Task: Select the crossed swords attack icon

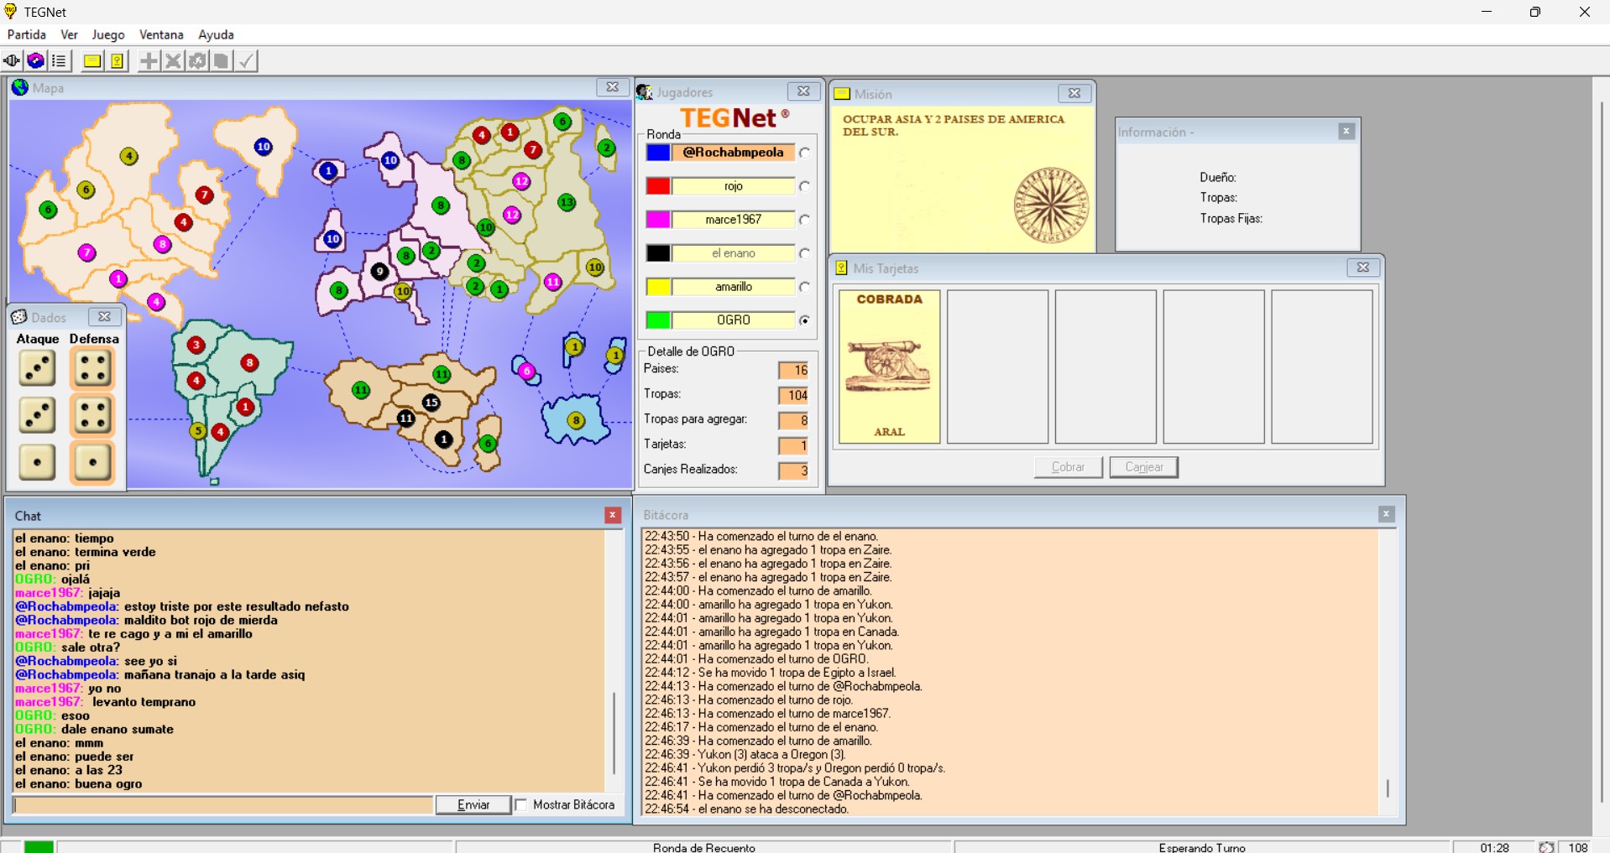Action: click(x=173, y=61)
